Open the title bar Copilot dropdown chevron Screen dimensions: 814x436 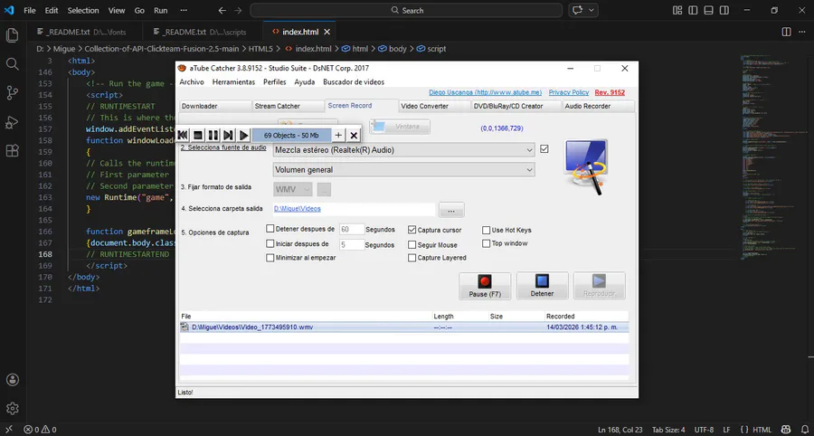click(x=592, y=10)
